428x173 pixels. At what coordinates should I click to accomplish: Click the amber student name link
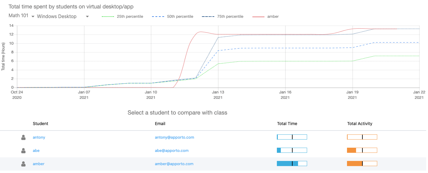pos(39,164)
